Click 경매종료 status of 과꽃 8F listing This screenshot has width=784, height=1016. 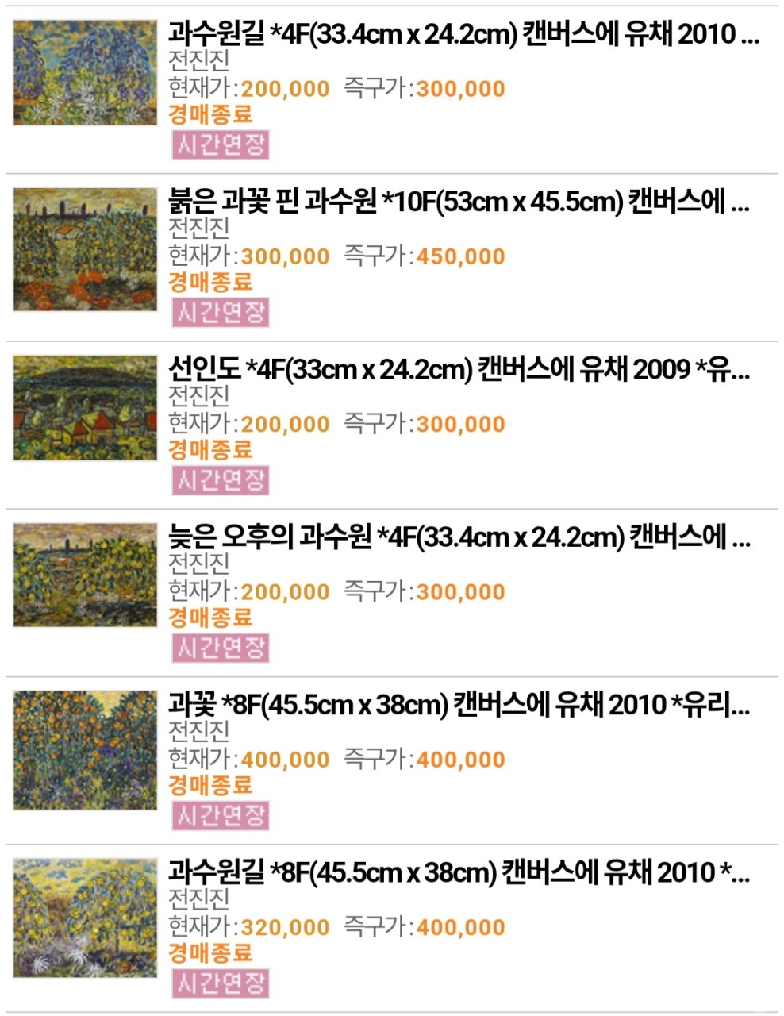pos(210,785)
